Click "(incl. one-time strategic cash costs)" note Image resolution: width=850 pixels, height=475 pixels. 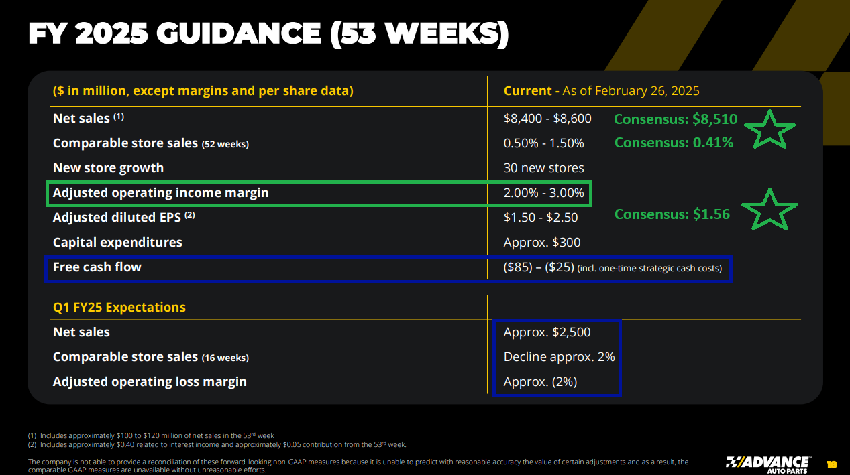pyautogui.click(x=649, y=269)
